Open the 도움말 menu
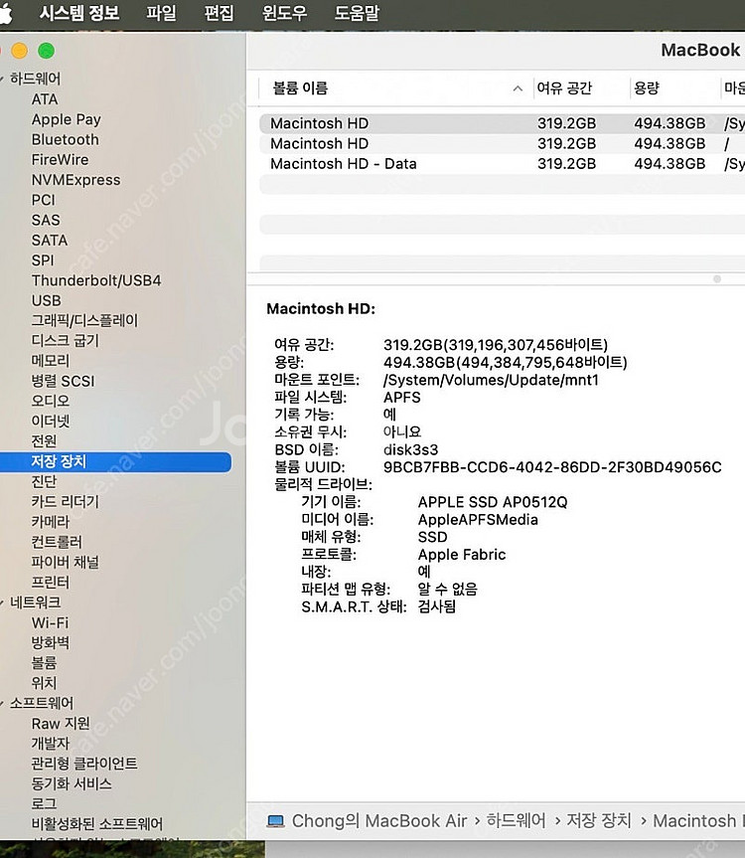Screen dimensions: 745x858 click(357, 13)
